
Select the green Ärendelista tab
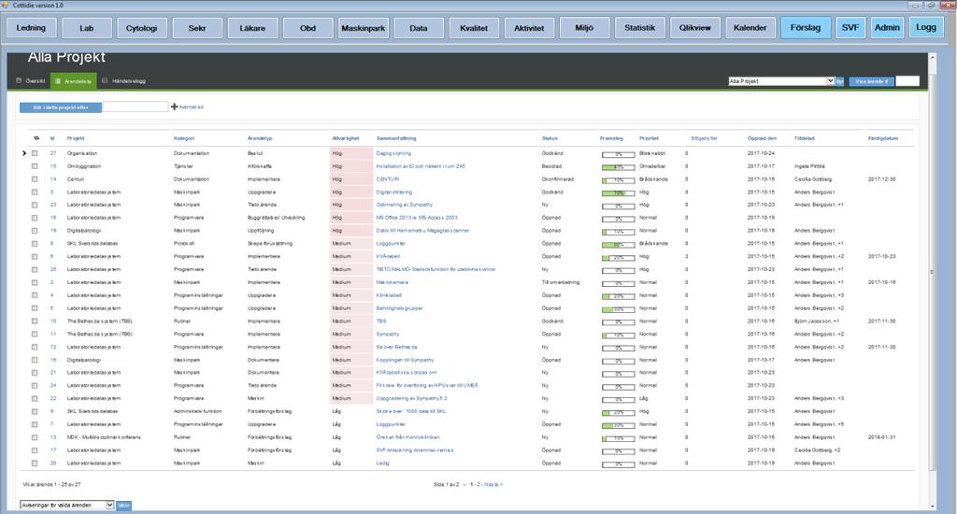coord(73,80)
